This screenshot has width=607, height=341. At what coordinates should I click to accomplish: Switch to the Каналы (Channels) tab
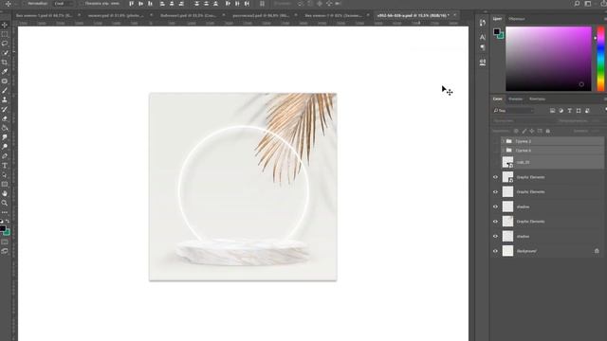click(x=515, y=99)
